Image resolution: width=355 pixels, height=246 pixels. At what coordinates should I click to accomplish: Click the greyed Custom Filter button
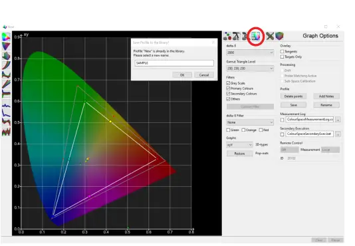[x=250, y=106]
